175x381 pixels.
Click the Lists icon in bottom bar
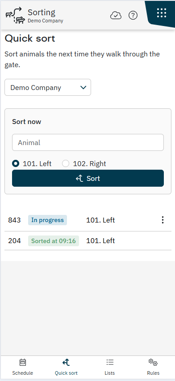pos(110,363)
